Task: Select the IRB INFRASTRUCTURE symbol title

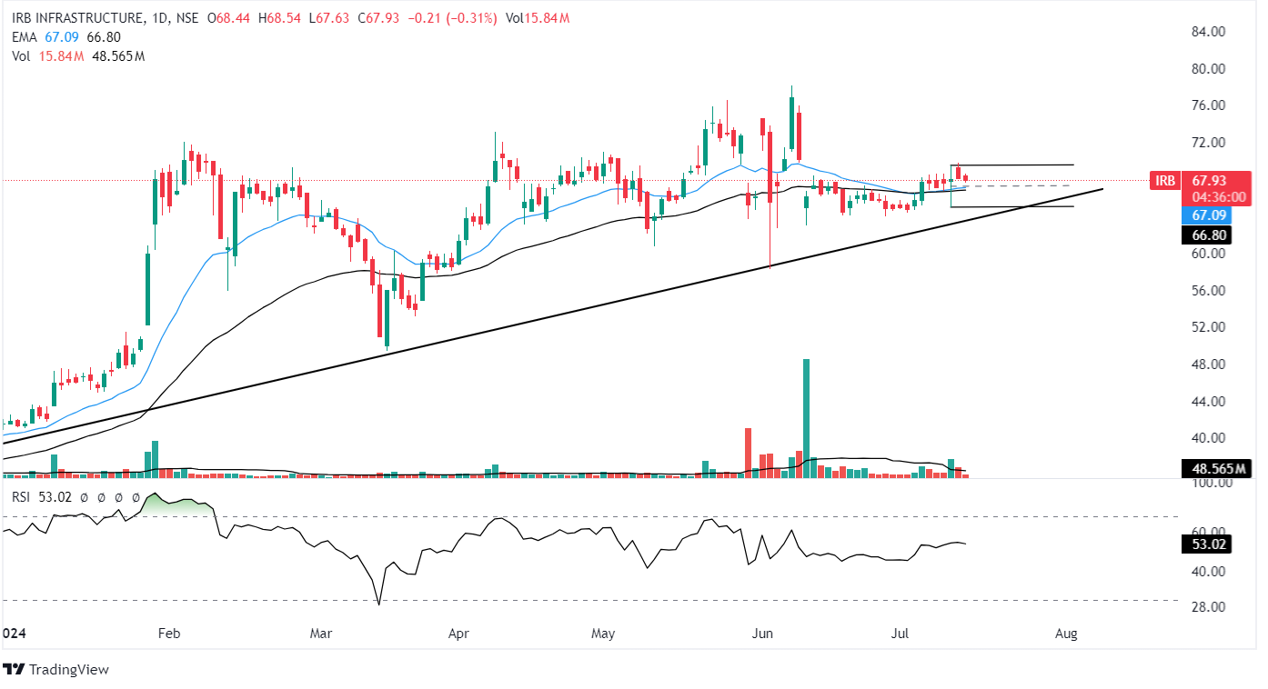Action: point(73,18)
